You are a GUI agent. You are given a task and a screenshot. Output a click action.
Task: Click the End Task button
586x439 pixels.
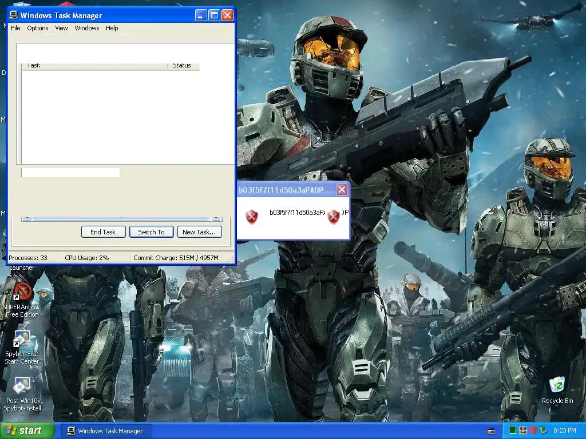[103, 232]
